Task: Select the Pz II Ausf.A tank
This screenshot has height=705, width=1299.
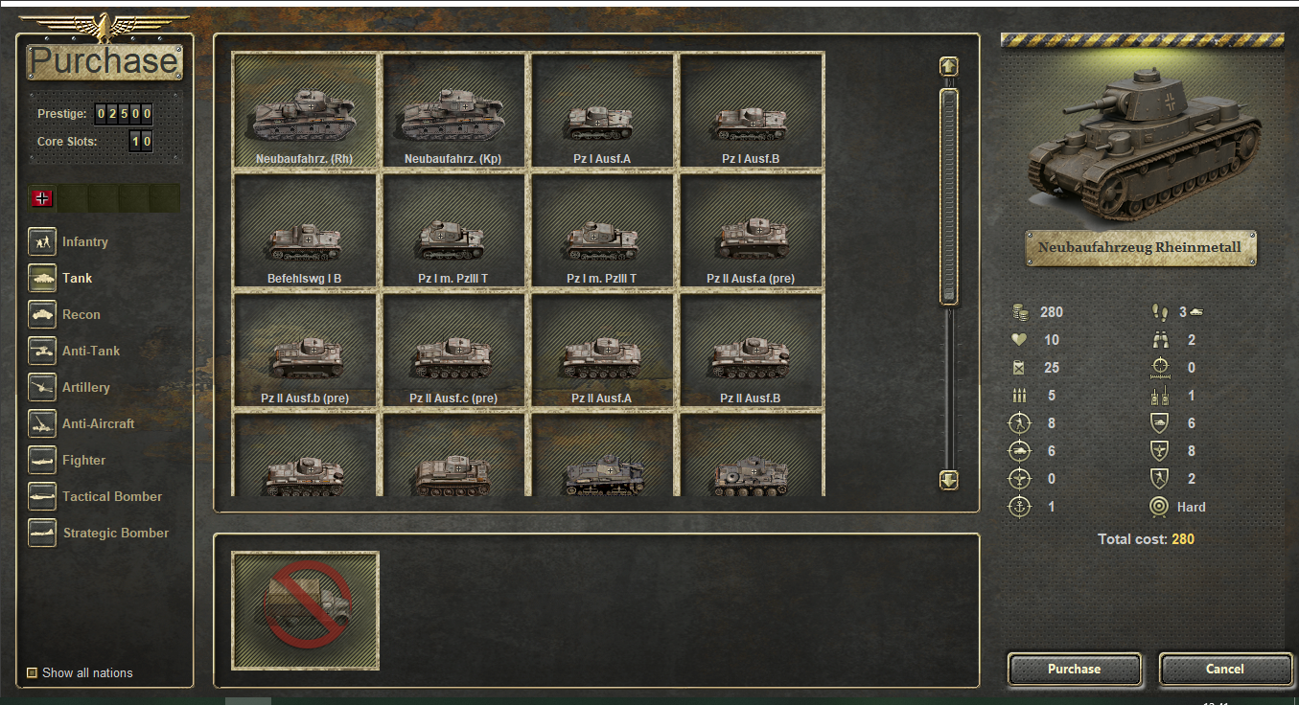Action: click(602, 350)
